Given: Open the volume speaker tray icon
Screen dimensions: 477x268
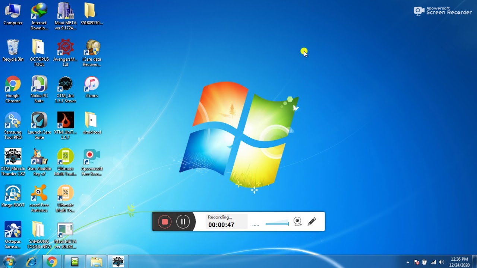Looking at the screenshot, I should (x=442, y=262).
